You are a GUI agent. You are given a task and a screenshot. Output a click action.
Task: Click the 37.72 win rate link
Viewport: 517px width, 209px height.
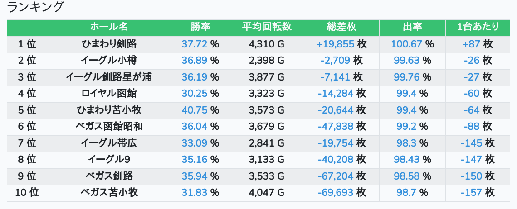[x=195, y=44]
